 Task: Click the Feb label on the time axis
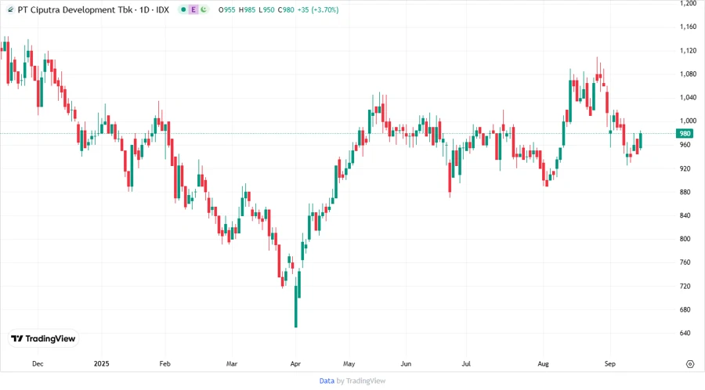165,363
